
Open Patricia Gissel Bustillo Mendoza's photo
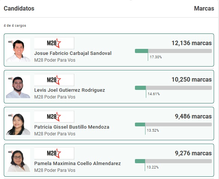18,124
